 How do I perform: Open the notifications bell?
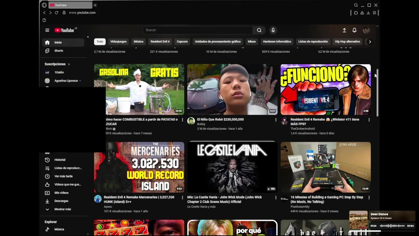pyautogui.click(x=354, y=30)
